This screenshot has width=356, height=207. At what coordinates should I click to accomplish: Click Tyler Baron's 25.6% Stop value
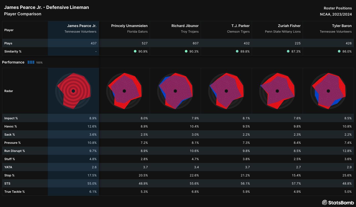tap(347, 175)
